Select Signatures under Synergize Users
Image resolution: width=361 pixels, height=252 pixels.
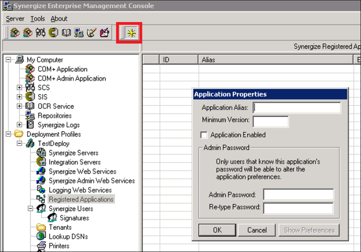[75, 218]
